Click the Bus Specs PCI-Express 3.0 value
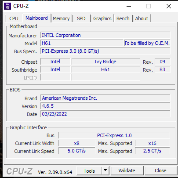Viewport: 178px width, 178px height. point(105,51)
